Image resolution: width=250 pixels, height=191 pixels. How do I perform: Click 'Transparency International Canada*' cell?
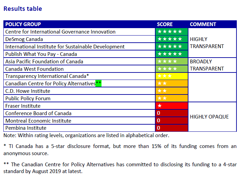click(79, 76)
